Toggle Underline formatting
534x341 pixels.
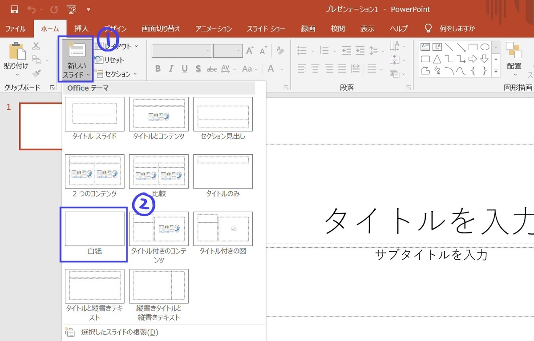pos(185,69)
